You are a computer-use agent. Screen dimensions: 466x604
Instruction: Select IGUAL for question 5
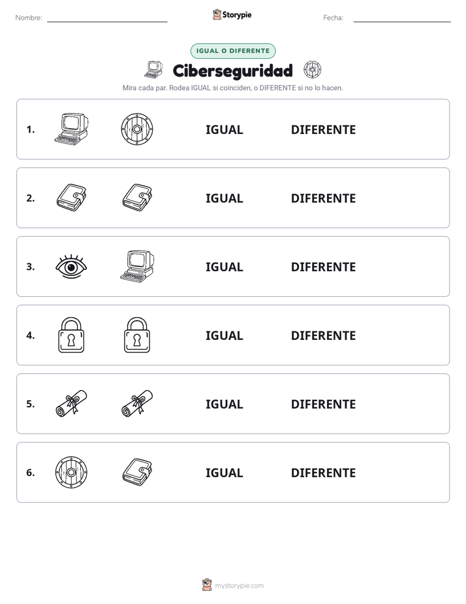224,404
